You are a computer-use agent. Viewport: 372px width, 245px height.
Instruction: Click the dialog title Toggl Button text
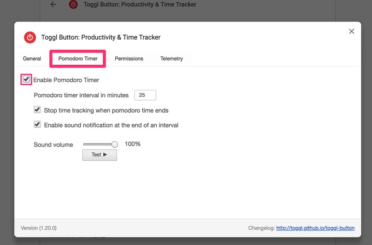point(101,37)
